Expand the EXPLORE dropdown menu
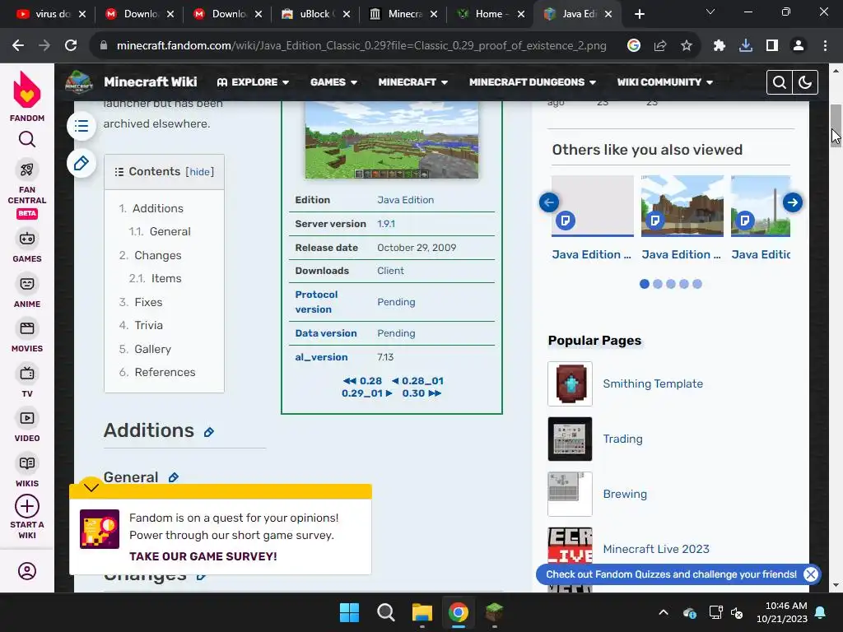This screenshot has width=843, height=632. pos(253,82)
